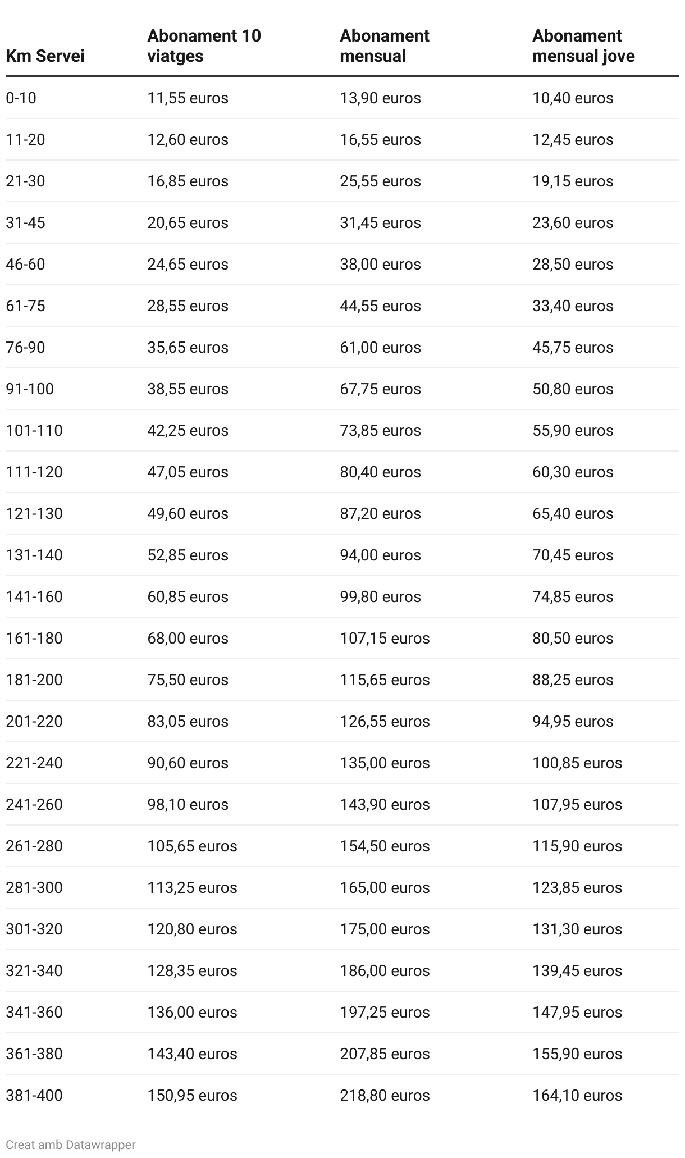Select the 120,80 euros ten-trip cell

192,929
